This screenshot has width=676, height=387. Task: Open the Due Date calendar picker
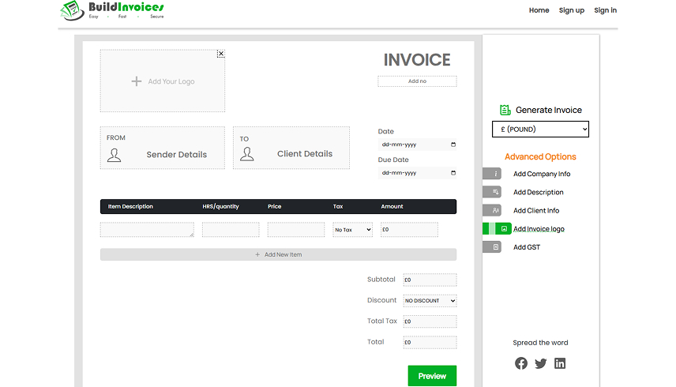(453, 173)
